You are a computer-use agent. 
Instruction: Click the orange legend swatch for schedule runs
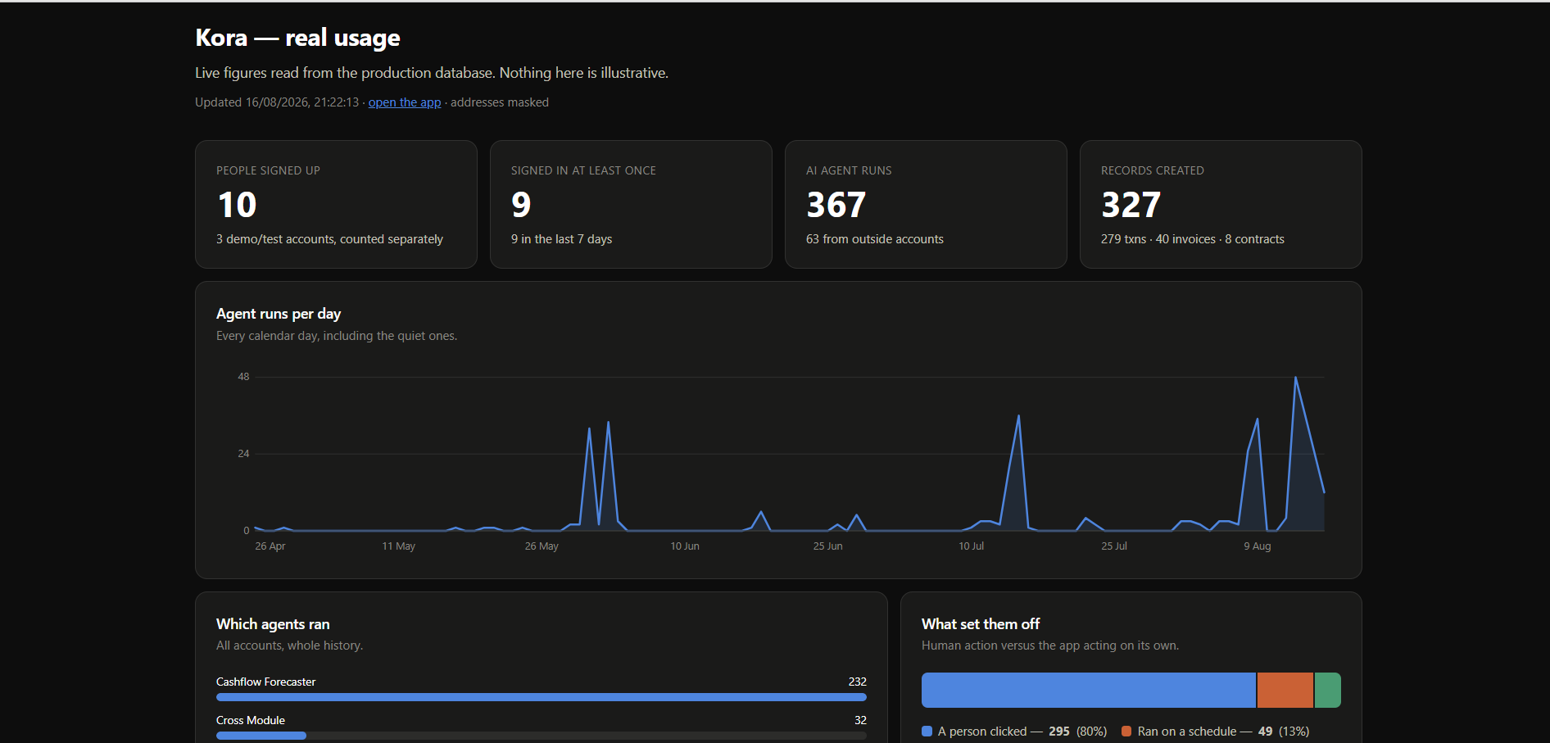click(1126, 732)
